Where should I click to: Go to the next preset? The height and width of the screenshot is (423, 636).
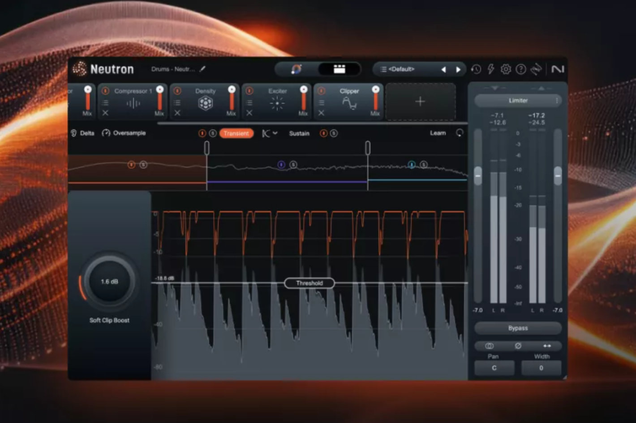coord(458,69)
